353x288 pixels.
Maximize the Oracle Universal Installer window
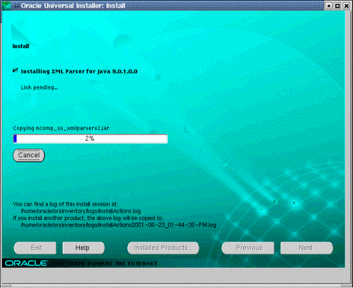point(337,6)
